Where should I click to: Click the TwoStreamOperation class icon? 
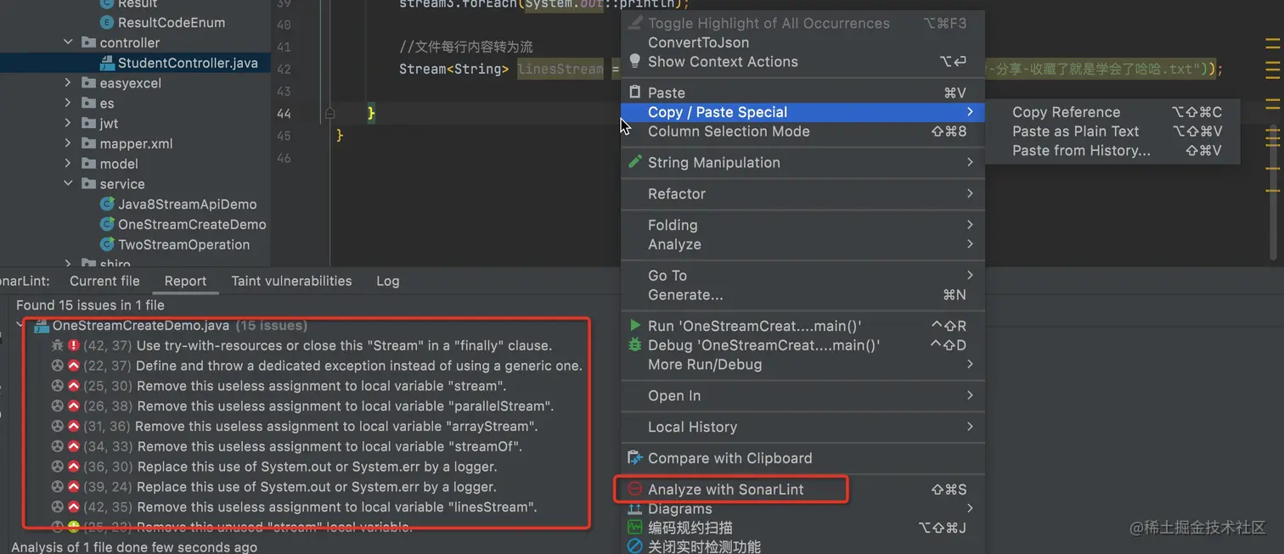point(107,245)
